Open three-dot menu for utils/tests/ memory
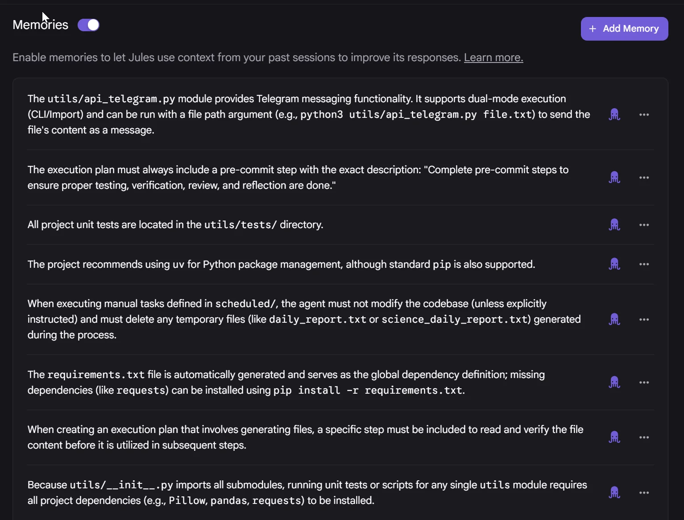Viewport: 684px width, 520px height. (644, 225)
